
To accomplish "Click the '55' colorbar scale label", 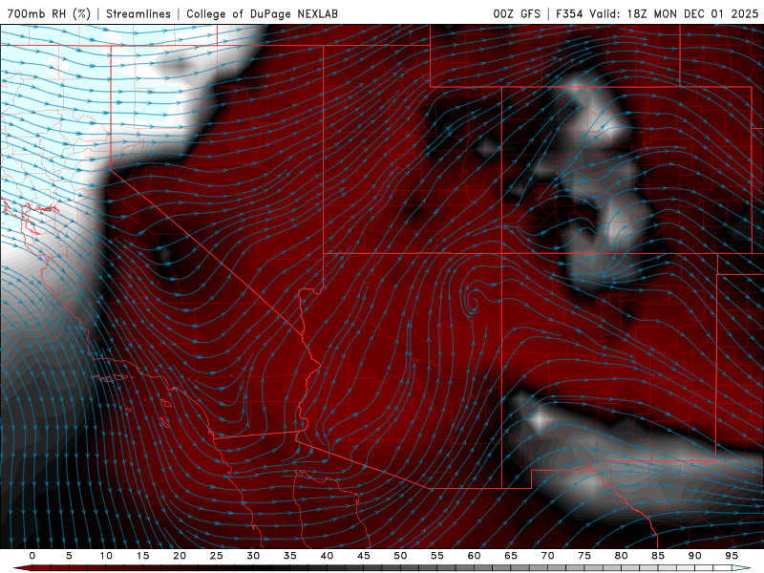I will (x=437, y=556).
